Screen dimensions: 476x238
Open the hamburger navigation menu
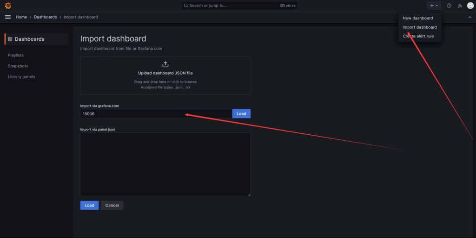8,17
